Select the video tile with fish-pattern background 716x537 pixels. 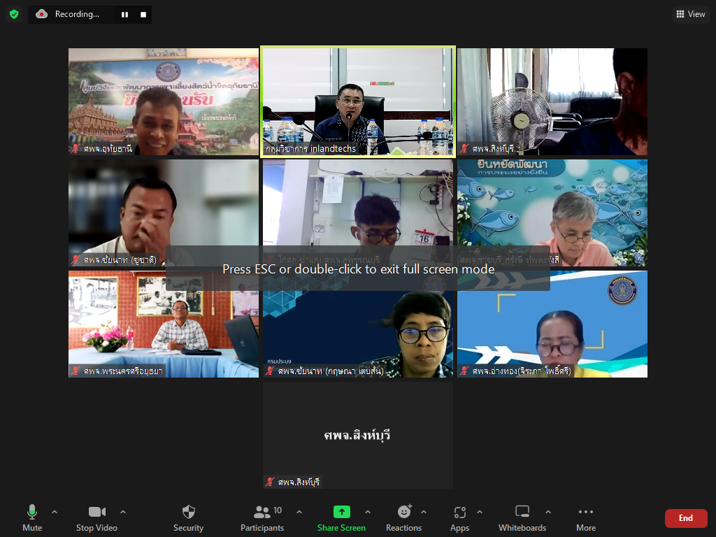(x=552, y=213)
